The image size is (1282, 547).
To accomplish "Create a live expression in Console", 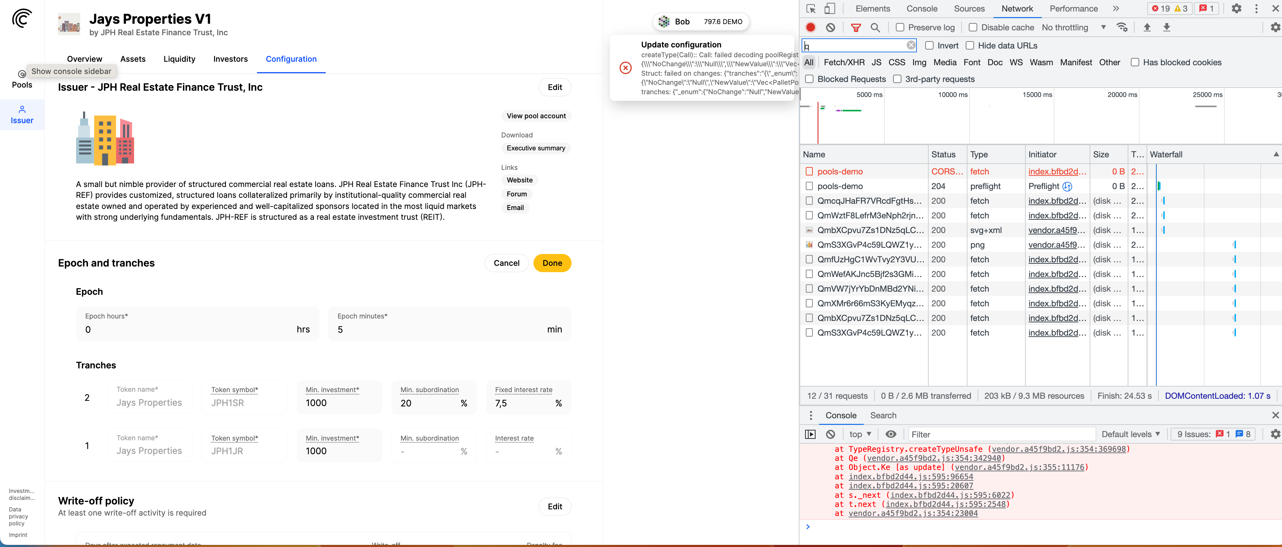I will (x=891, y=434).
